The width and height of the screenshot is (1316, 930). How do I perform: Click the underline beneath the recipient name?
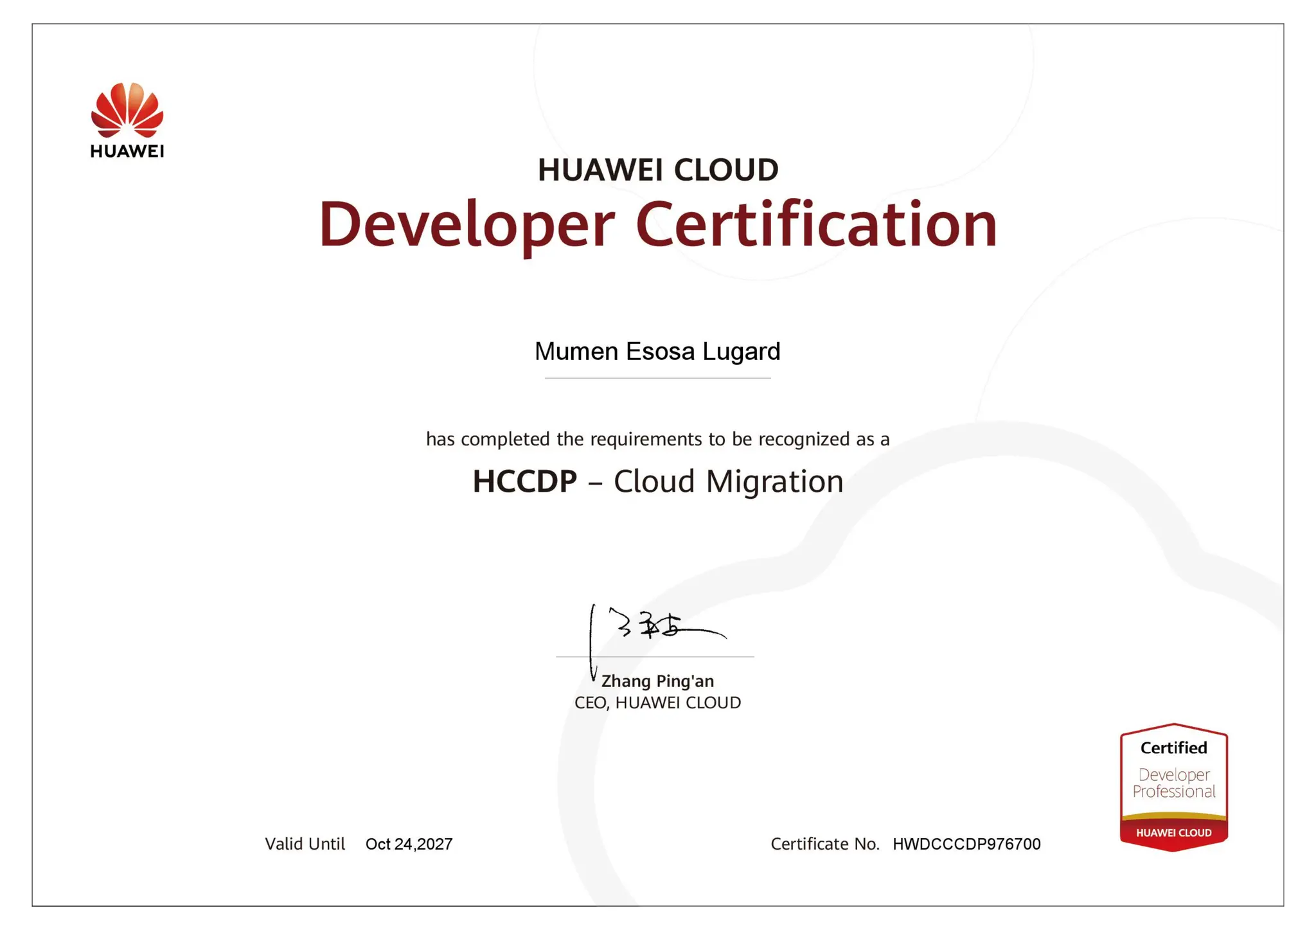click(657, 378)
